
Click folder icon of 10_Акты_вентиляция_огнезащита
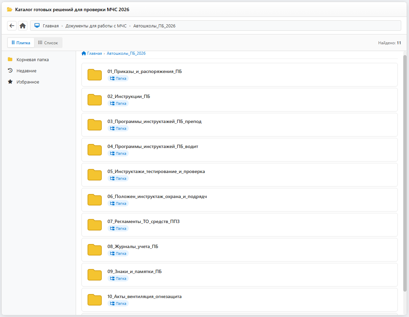[95, 300]
